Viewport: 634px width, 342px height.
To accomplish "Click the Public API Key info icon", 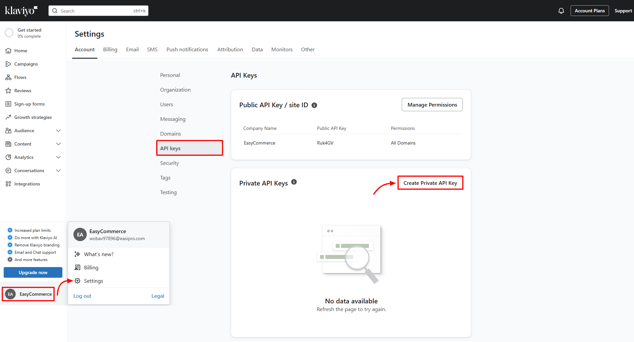I will pos(314,105).
